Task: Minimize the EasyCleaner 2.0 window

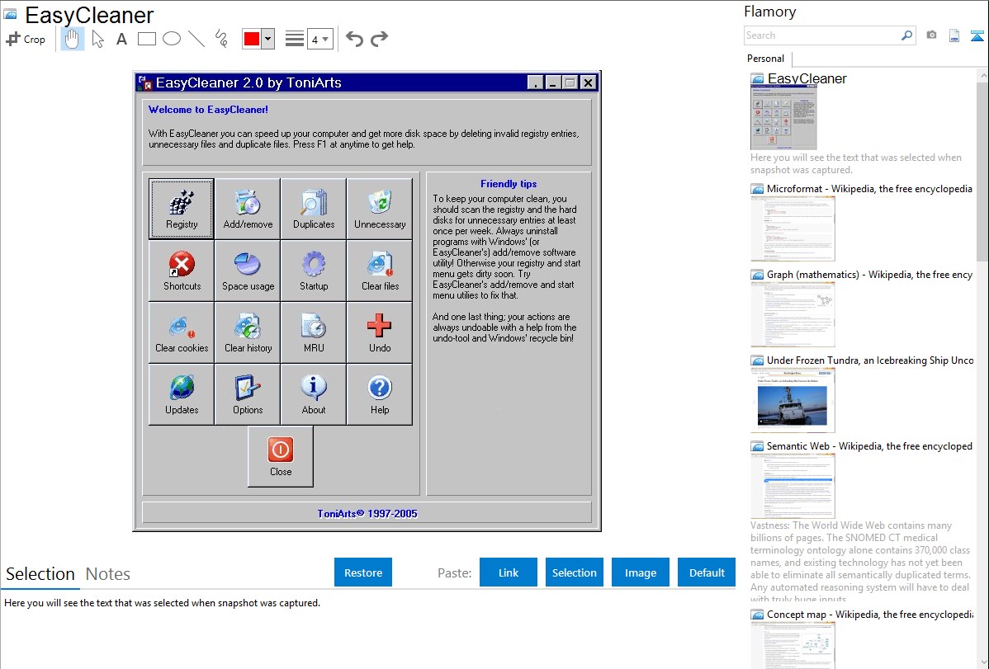Action: [x=553, y=82]
